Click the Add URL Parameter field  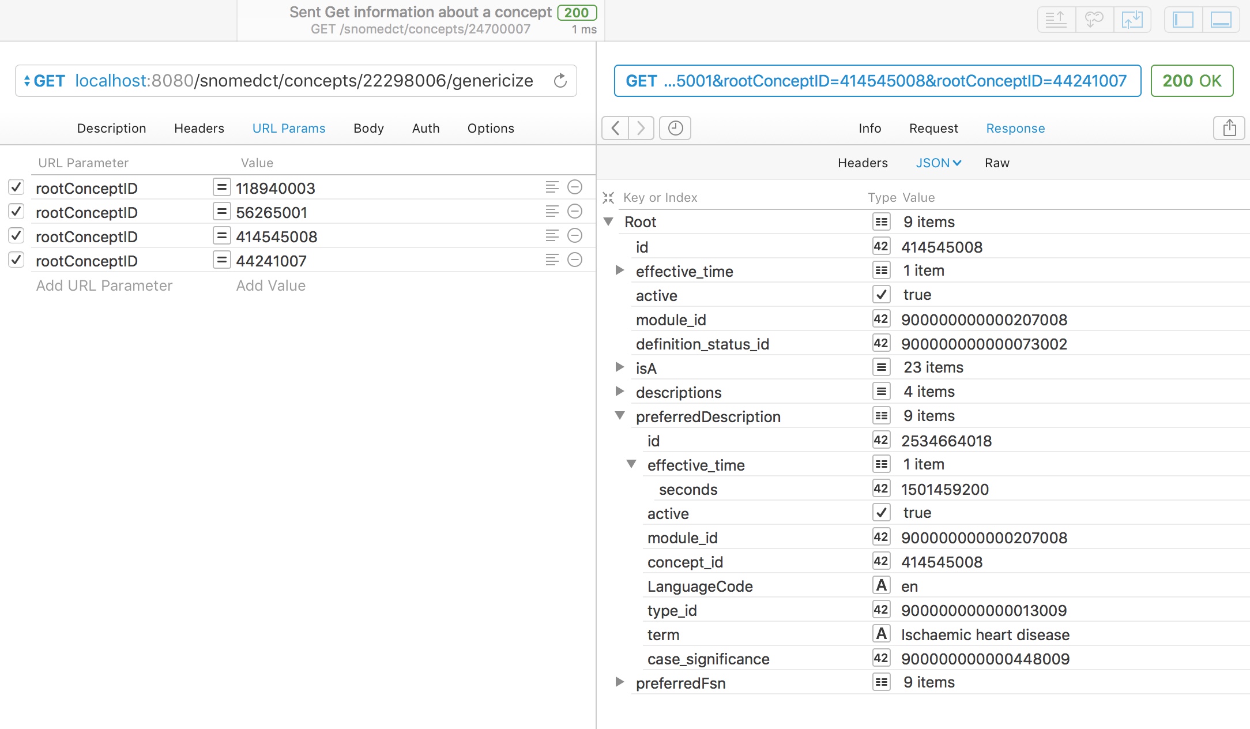tap(104, 285)
